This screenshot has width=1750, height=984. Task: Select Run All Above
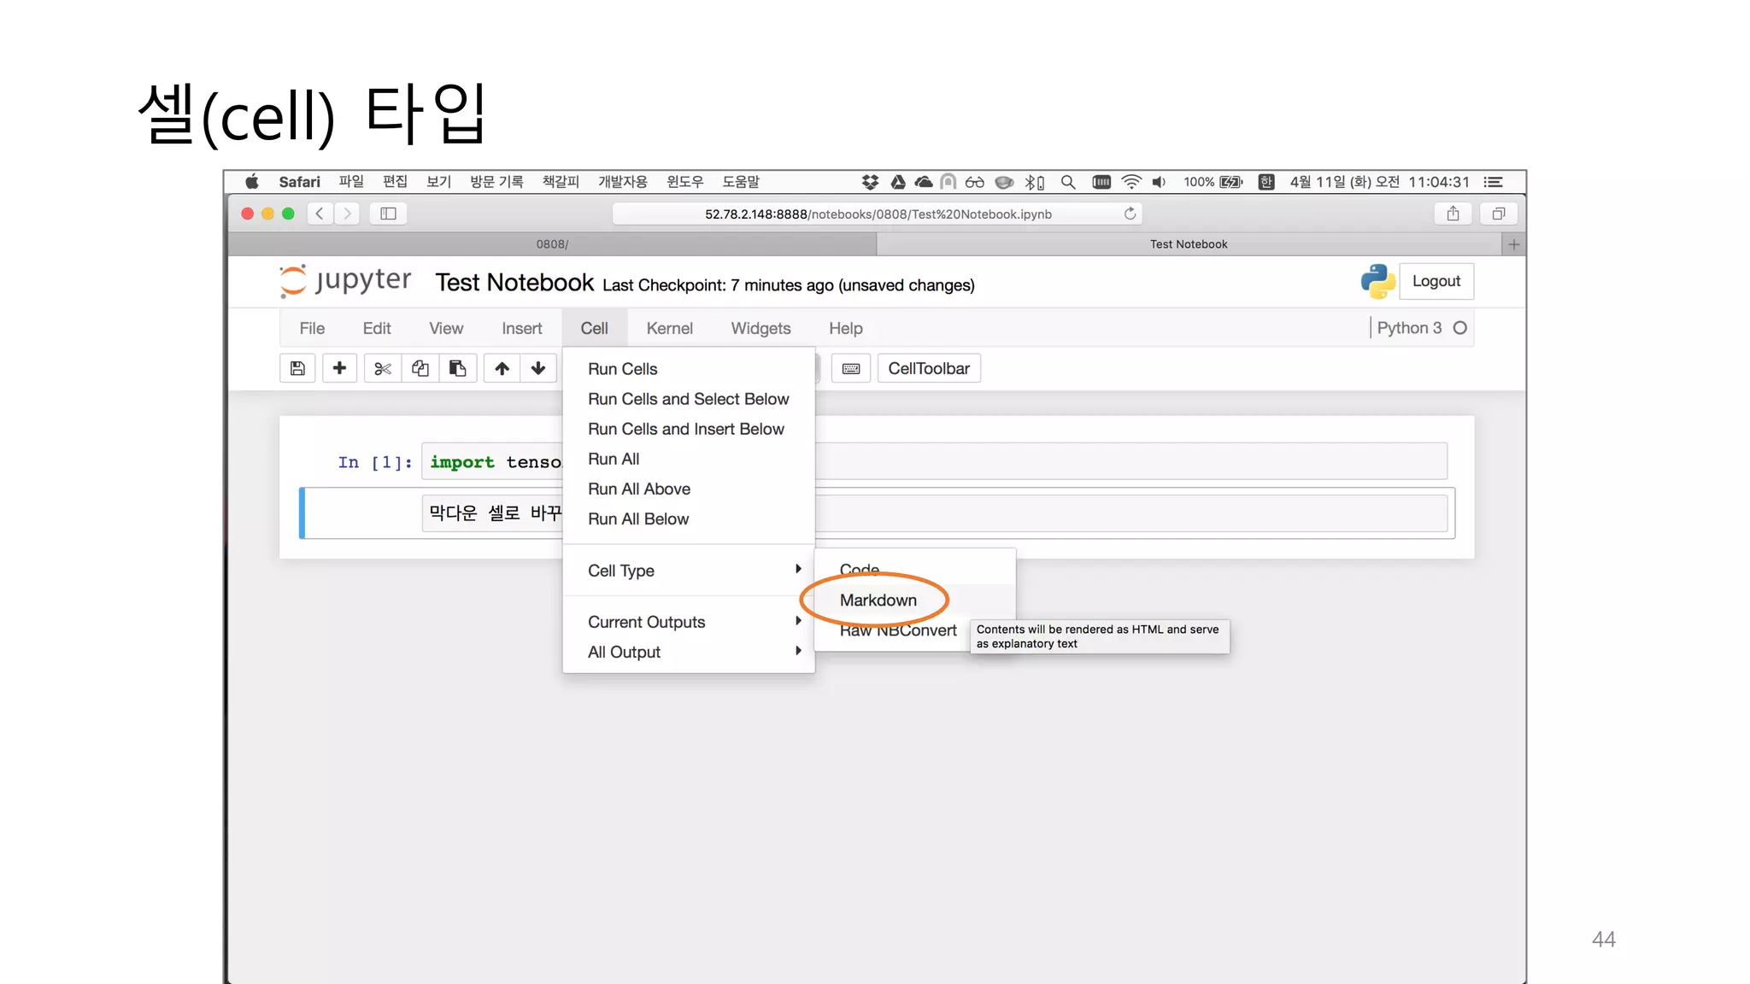pyautogui.click(x=689, y=489)
